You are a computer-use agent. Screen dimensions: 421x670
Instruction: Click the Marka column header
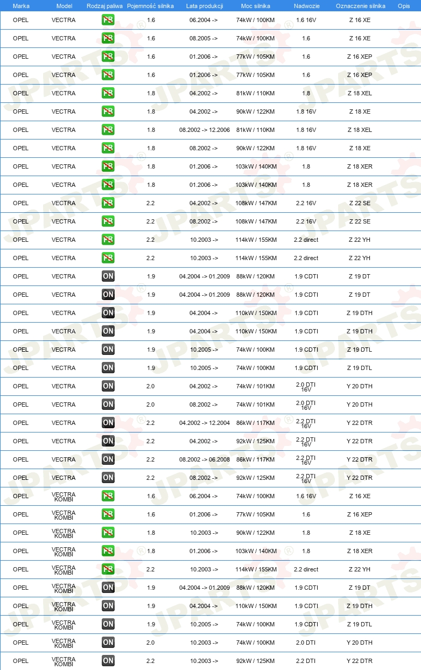tap(21, 6)
